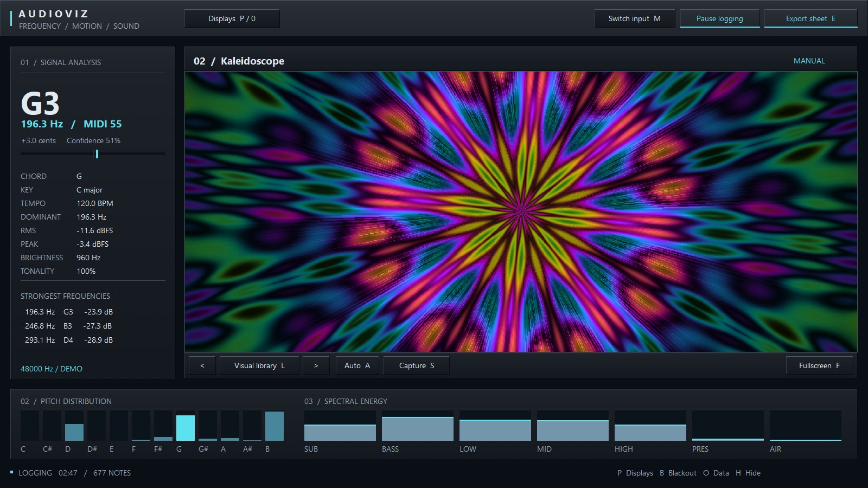
Task: Click the 120.0 BPM tempo value
Action: click(95, 203)
